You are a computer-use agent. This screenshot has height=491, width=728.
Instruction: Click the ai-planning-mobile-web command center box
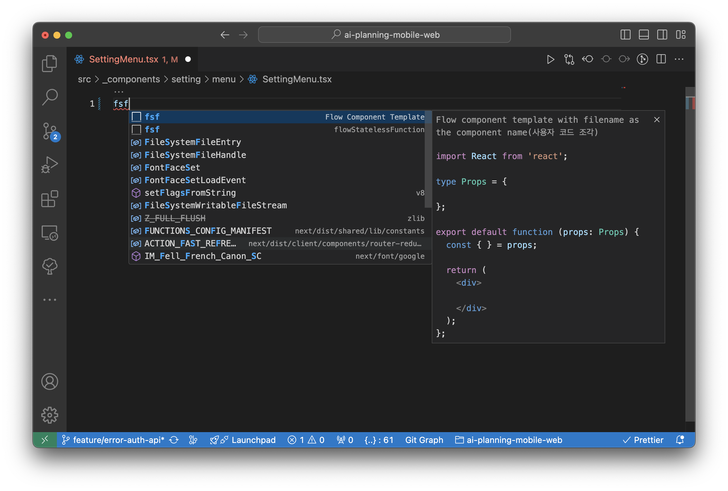coord(384,35)
